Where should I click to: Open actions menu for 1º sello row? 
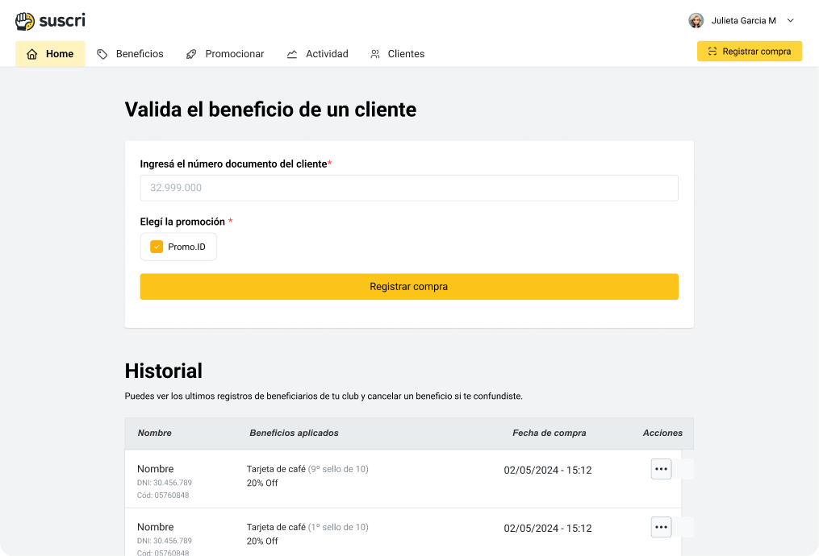pyautogui.click(x=661, y=527)
